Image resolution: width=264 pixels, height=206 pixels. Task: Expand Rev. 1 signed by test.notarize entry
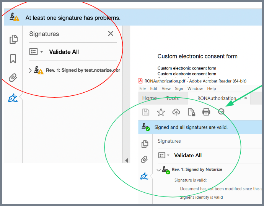pos(30,71)
